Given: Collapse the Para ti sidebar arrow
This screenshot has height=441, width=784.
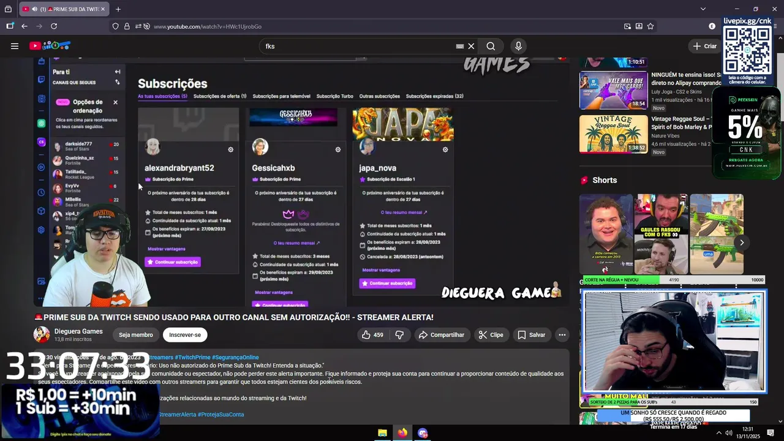Looking at the screenshot, I should 118,72.
